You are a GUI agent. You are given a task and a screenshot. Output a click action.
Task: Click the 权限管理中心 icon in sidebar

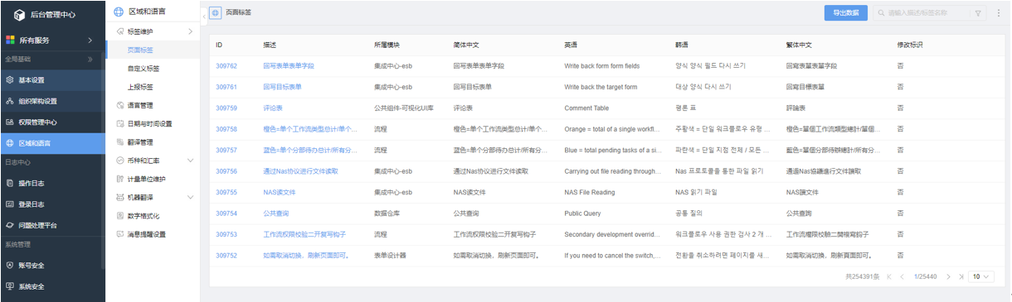point(10,122)
